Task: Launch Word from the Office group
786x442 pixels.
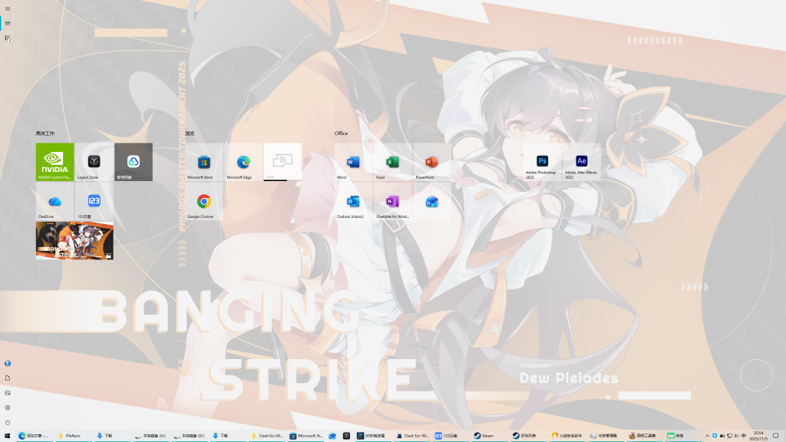Action: click(x=353, y=162)
